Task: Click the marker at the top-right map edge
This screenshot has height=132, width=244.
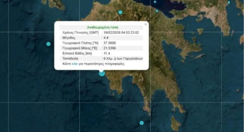Action: pyautogui.click(x=229, y=3)
